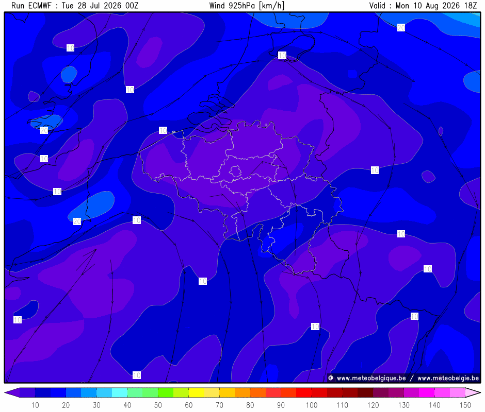
Task: Click the right arrow tip of the color scale
Action: point(473,392)
